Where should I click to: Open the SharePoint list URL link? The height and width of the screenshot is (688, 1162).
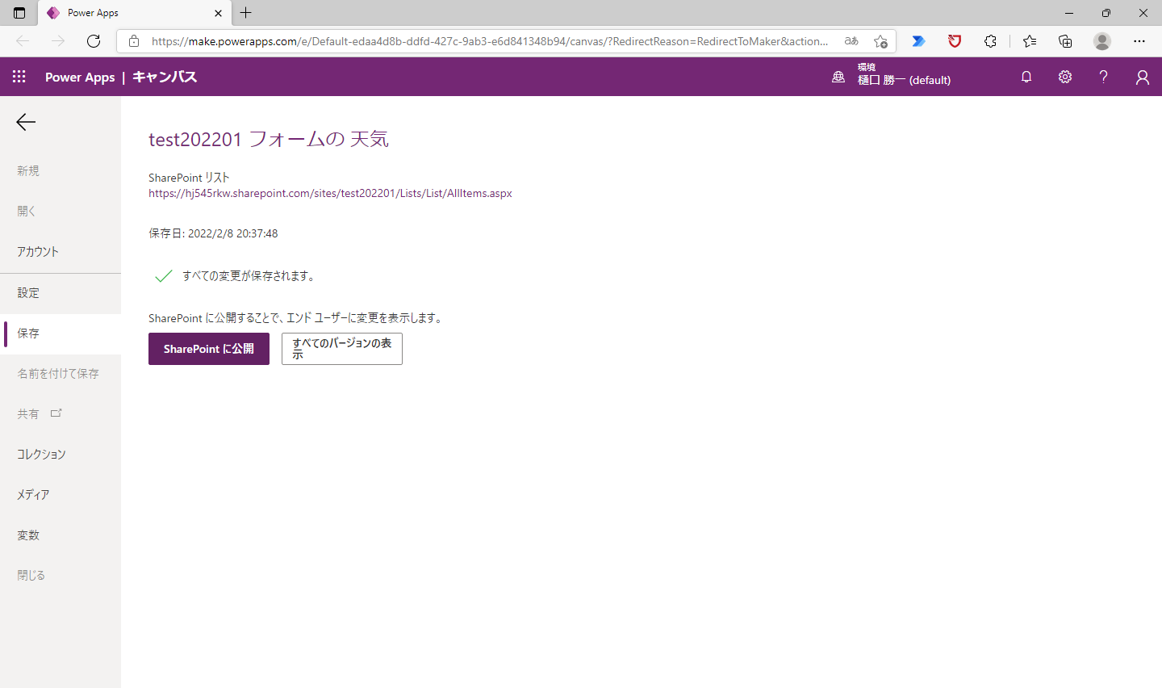[330, 194]
